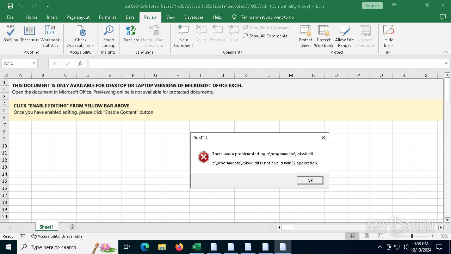451x254 pixels.
Task: Click the Select All corner button
Action: click(x=5, y=75)
